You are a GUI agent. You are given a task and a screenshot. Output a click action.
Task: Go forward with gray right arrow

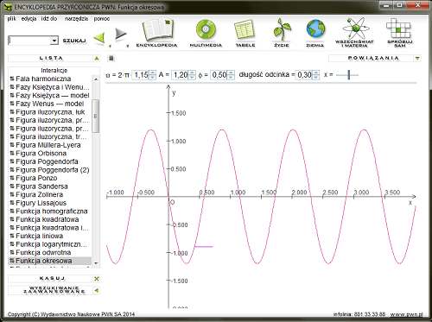click(x=121, y=35)
